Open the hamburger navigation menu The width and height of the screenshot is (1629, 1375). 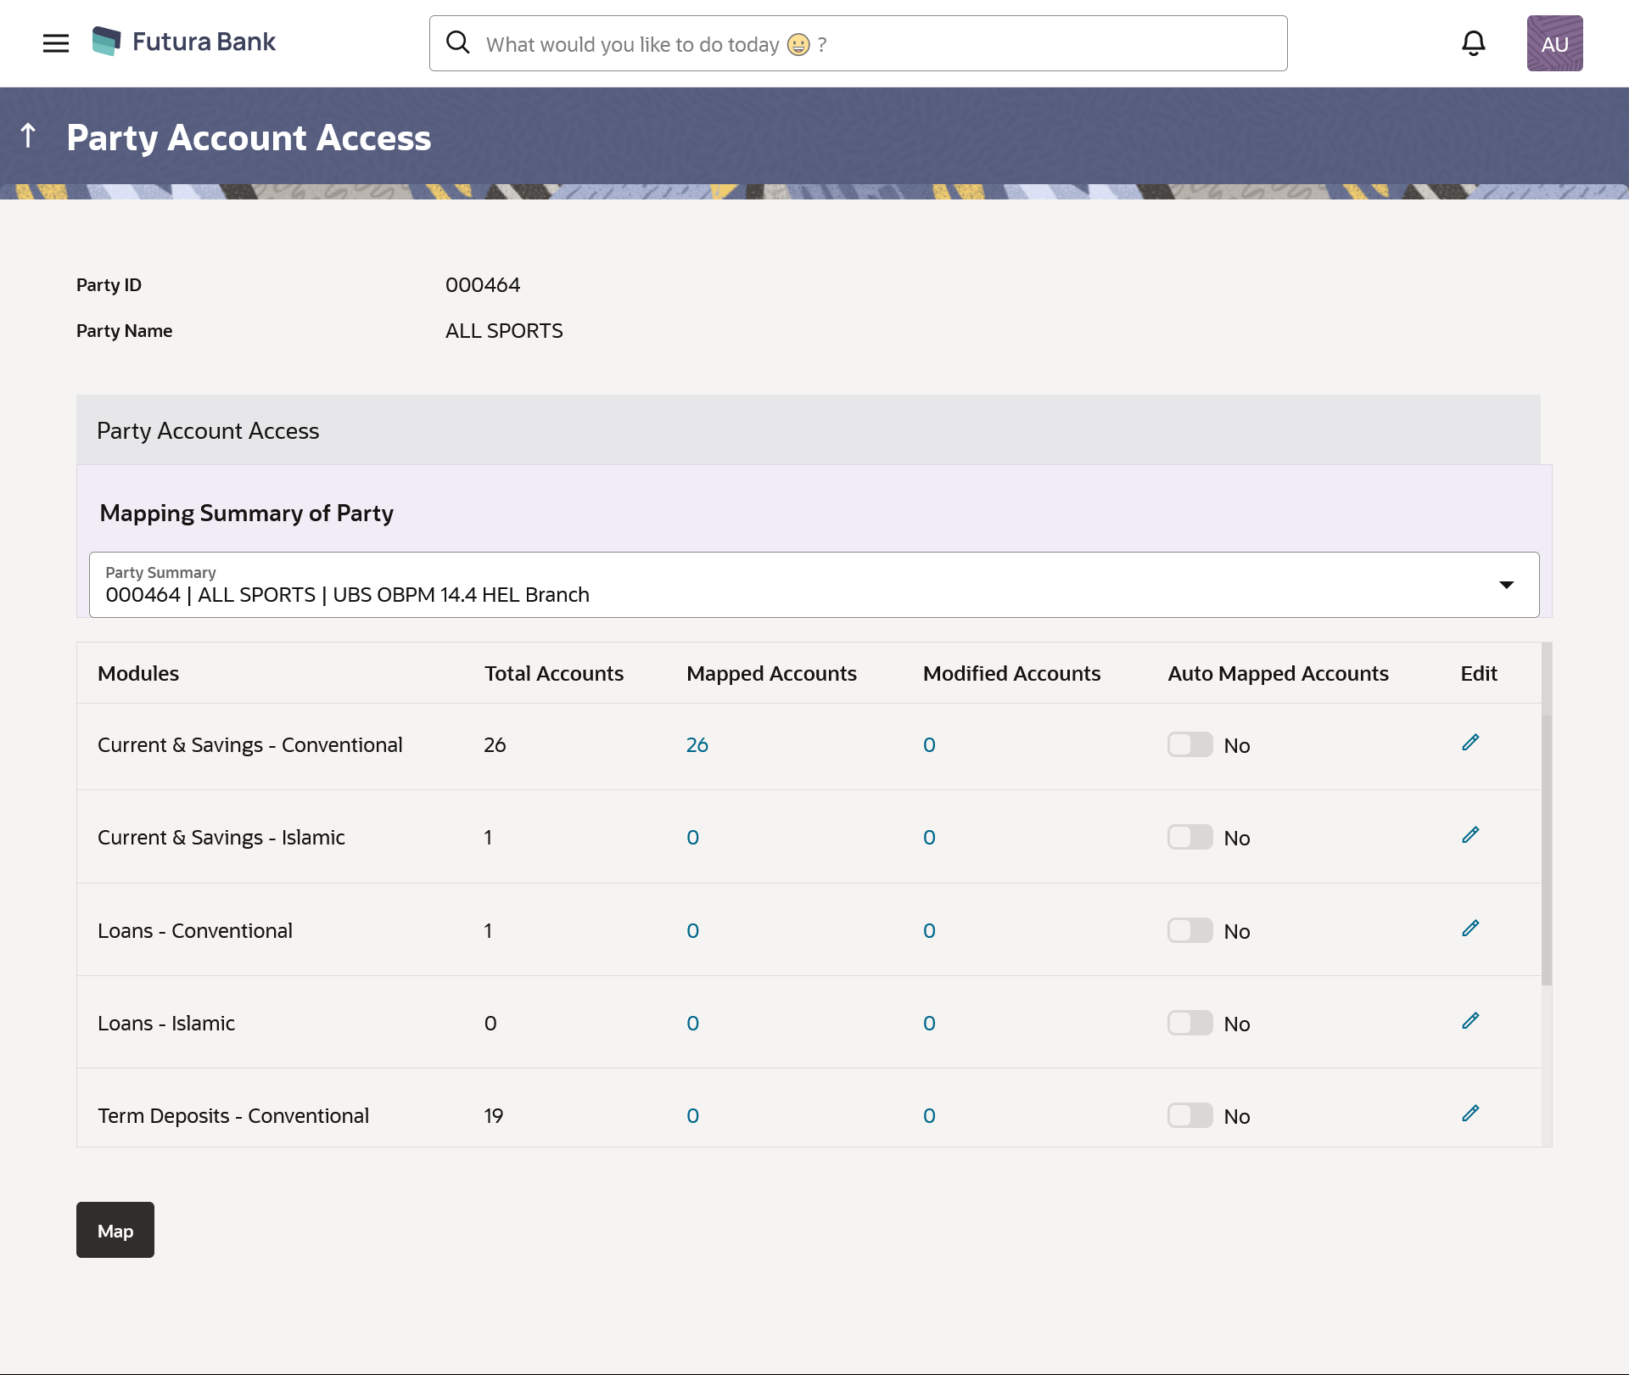coord(56,43)
